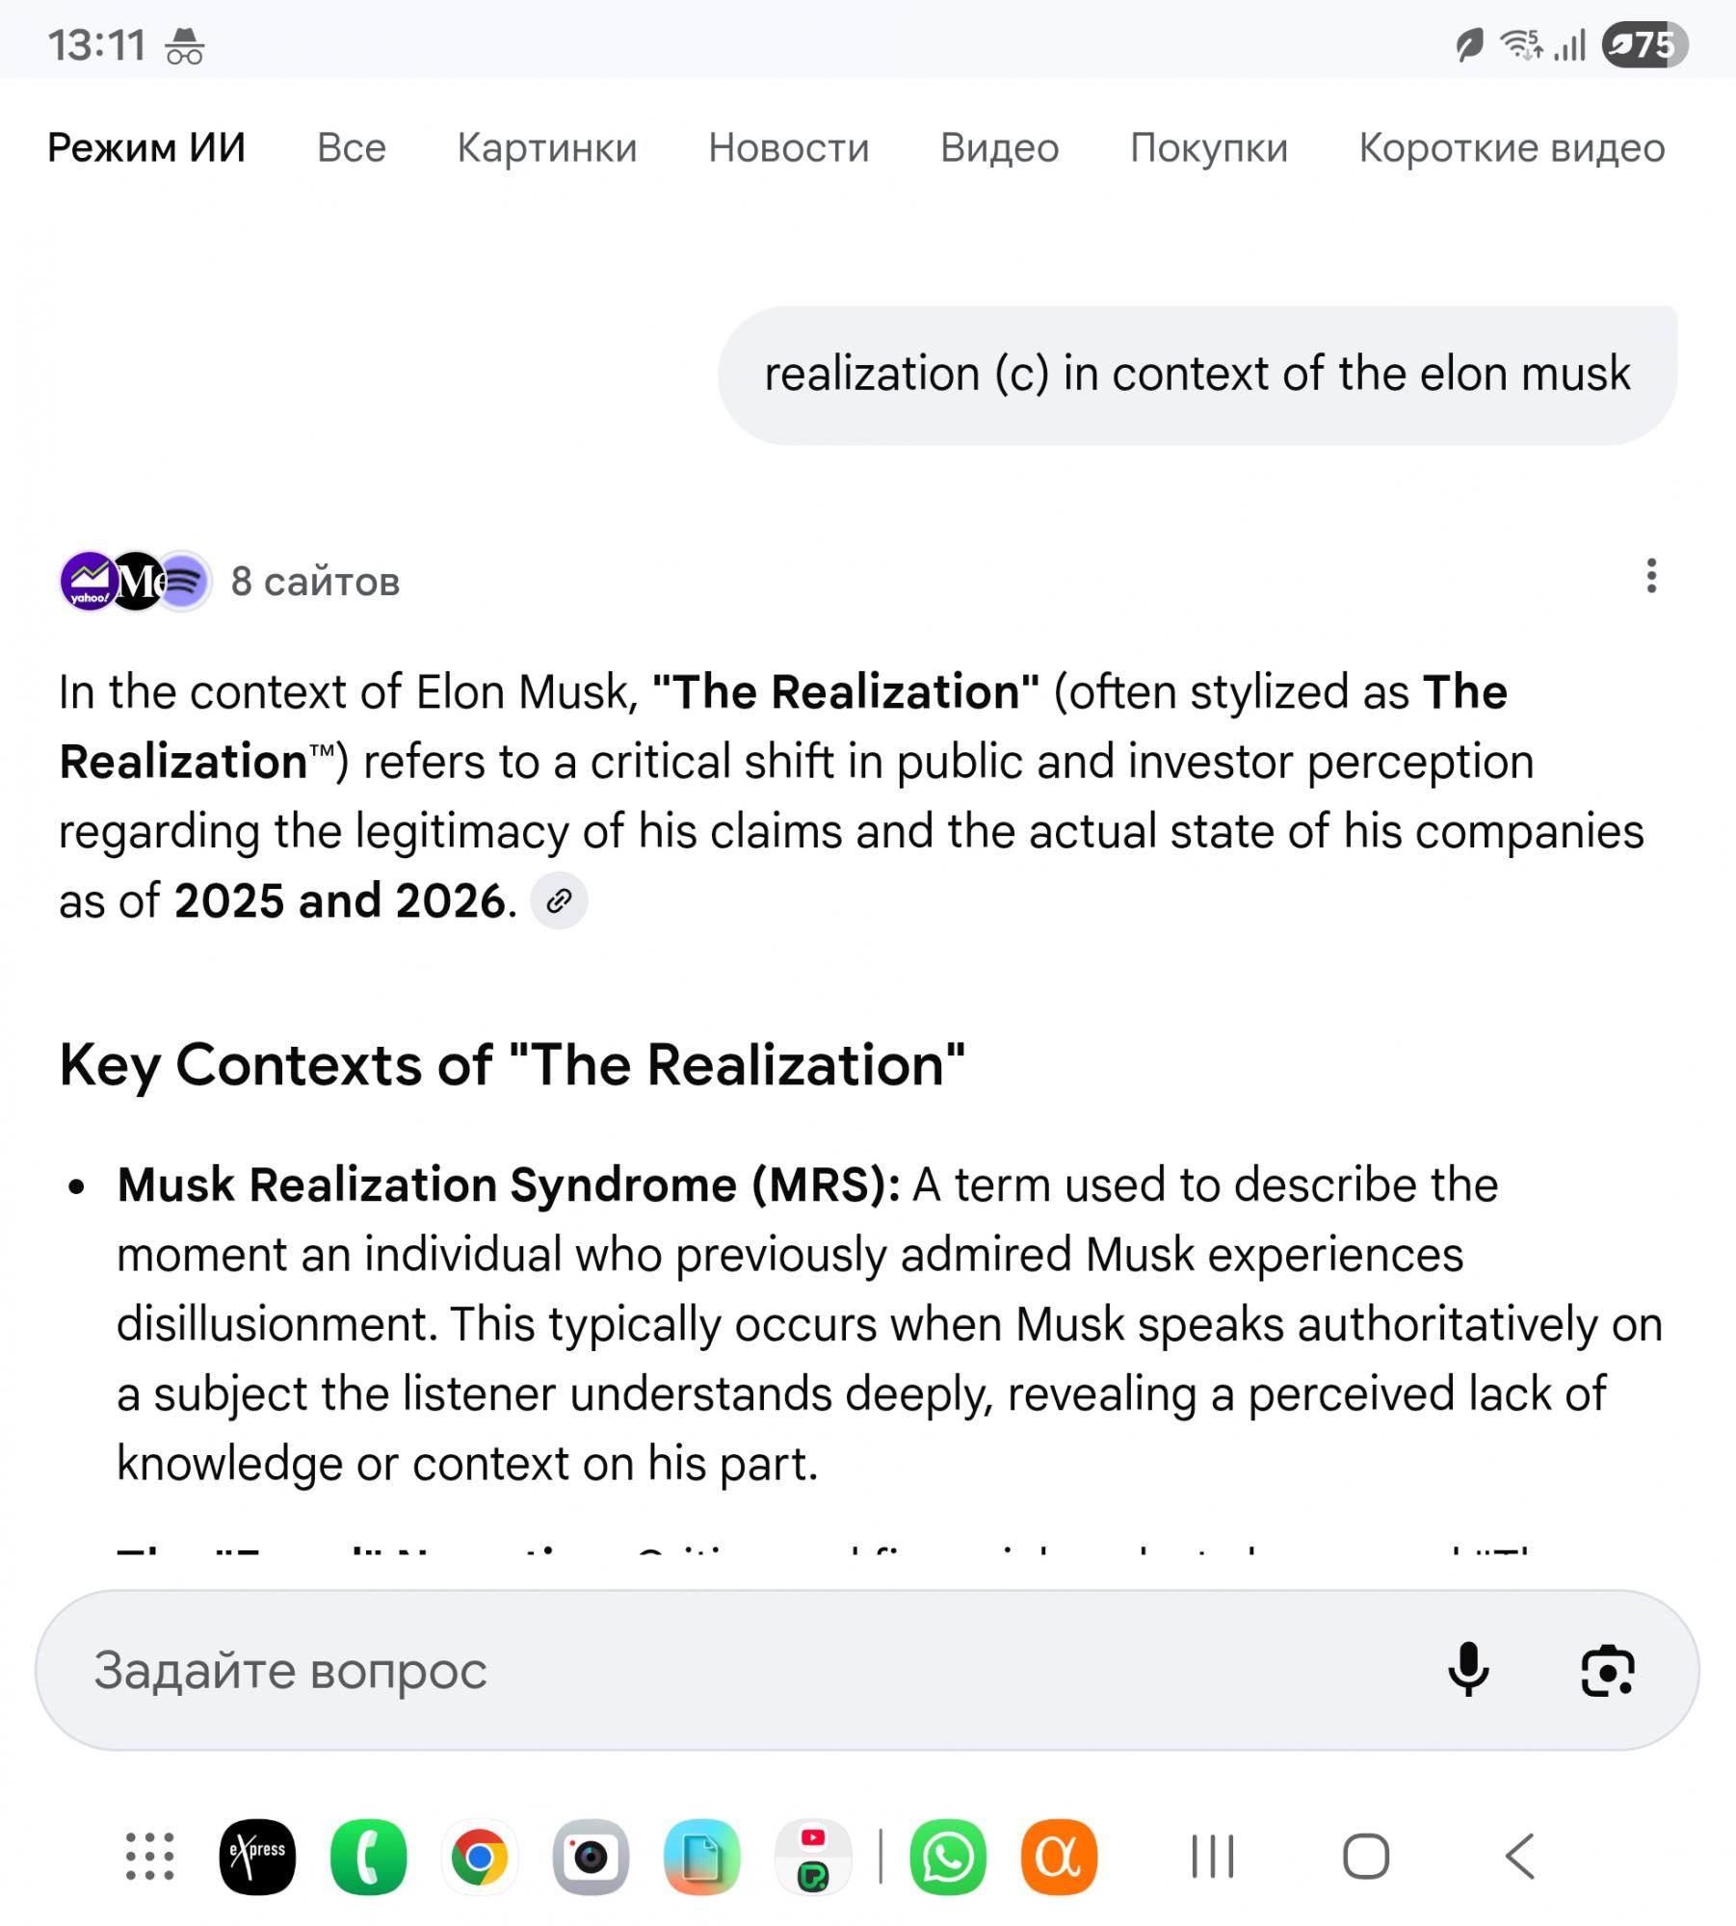Select the Все results tab
Screen dimensions: 1736x1926
352,148
